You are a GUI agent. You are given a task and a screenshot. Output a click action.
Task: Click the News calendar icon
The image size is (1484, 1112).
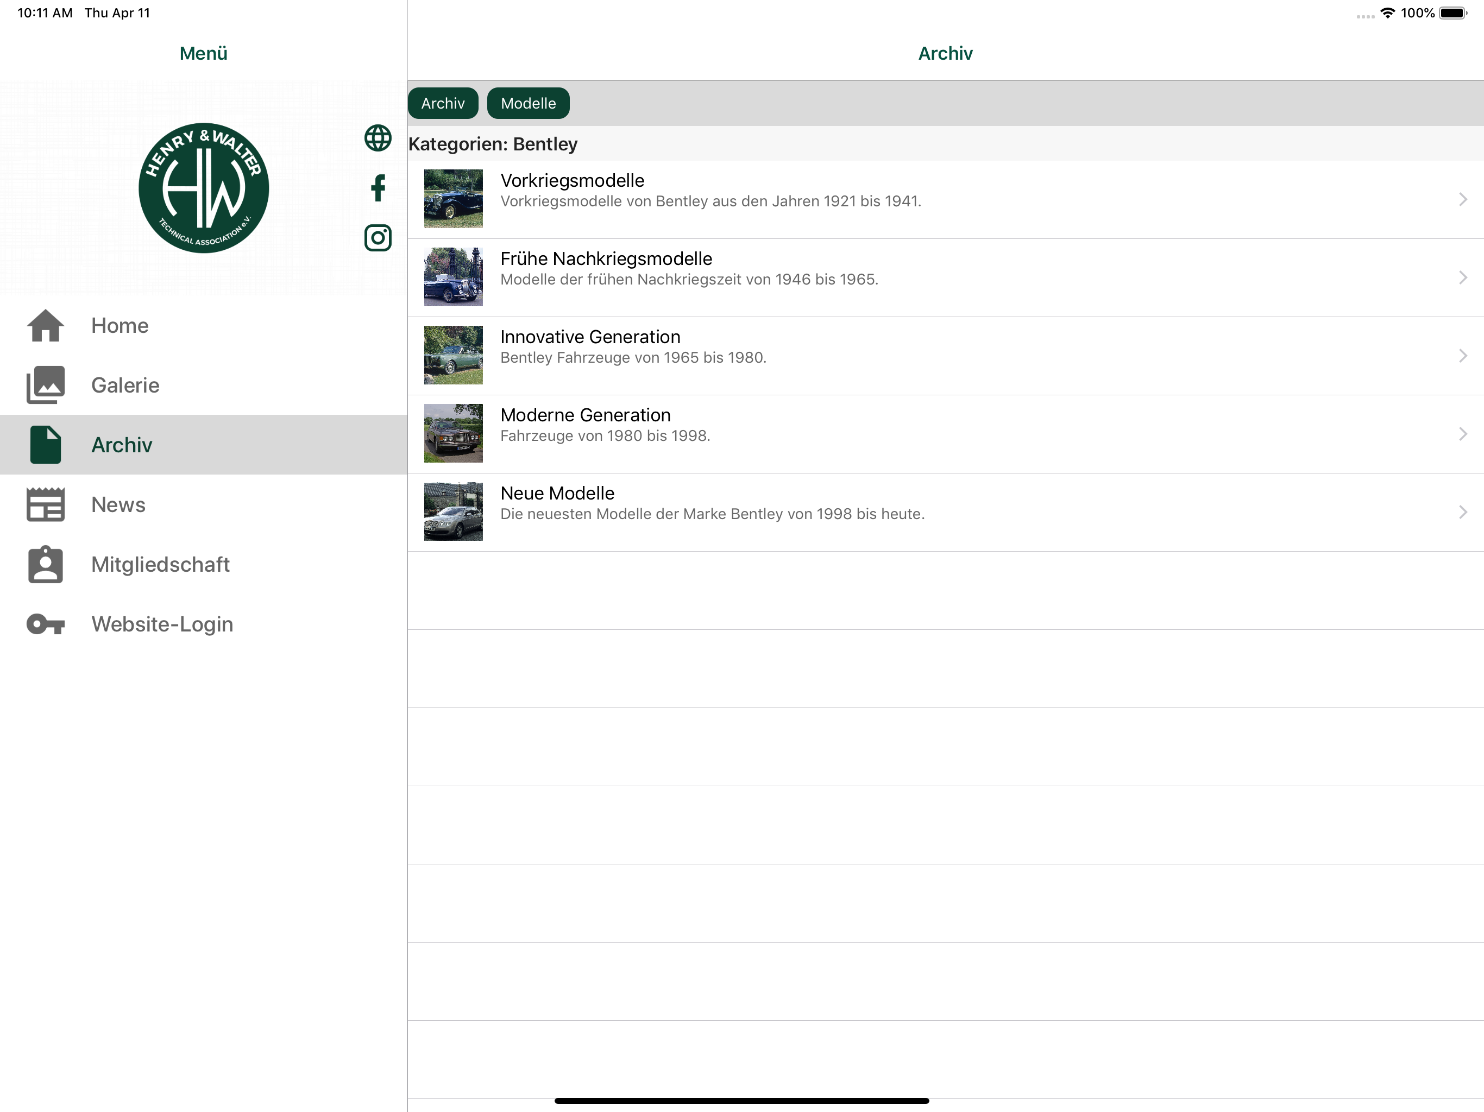click(x=46, y=504)
